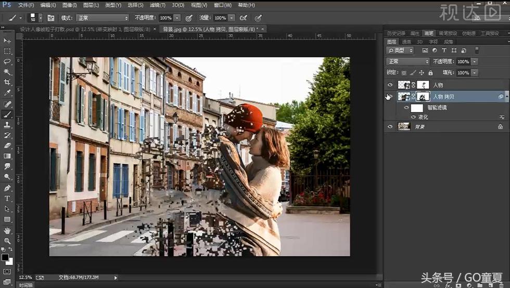Open the brush 模式 blending dropdown
This screenshot has height=288, width=510.
click(103, 18)
